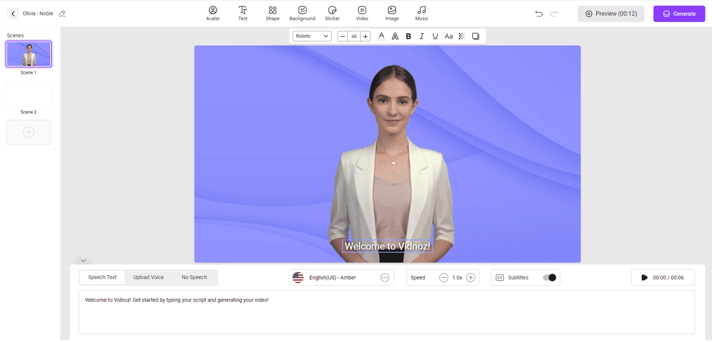Screen dimensions: 712x342
Task: Expand the voice options next to English(US) - Amber
Action: tap(385, 277)
